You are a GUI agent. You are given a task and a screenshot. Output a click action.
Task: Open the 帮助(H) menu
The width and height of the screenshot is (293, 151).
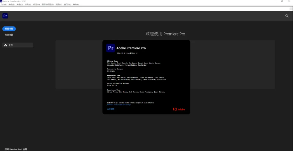[76, 5]
